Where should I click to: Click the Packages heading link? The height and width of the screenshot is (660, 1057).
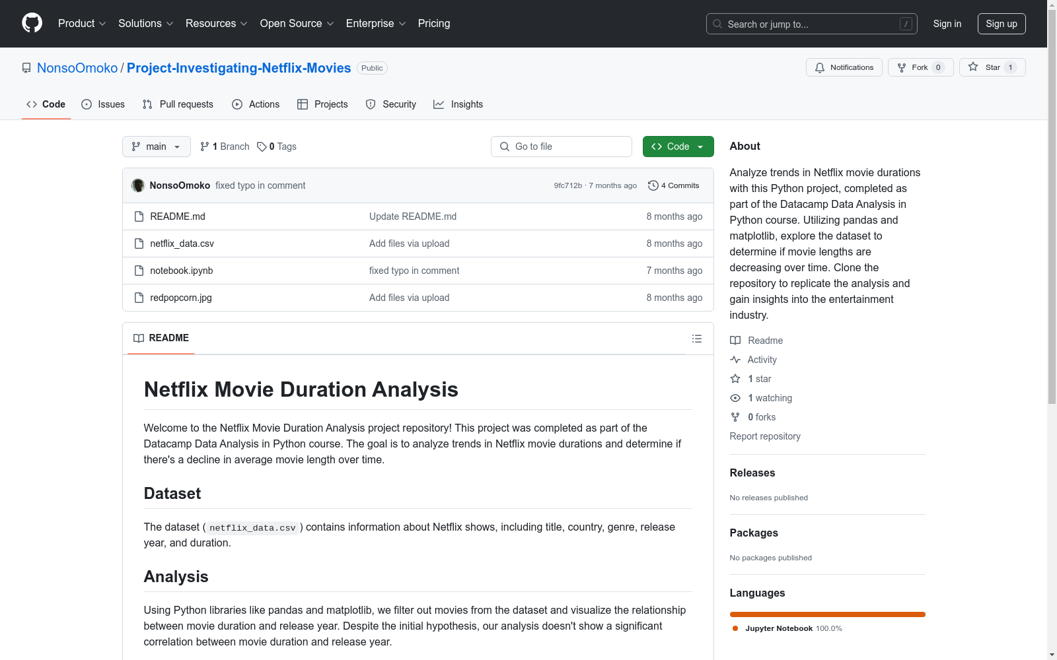[754, 533]
